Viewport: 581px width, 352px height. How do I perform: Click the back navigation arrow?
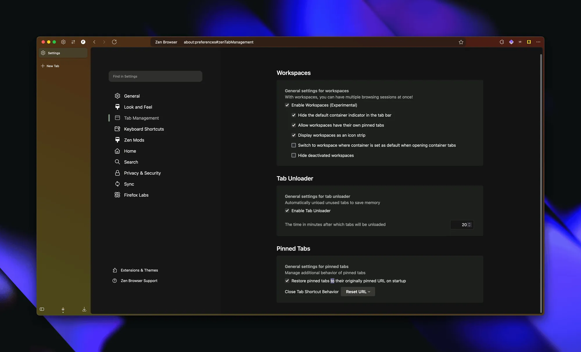94,42
